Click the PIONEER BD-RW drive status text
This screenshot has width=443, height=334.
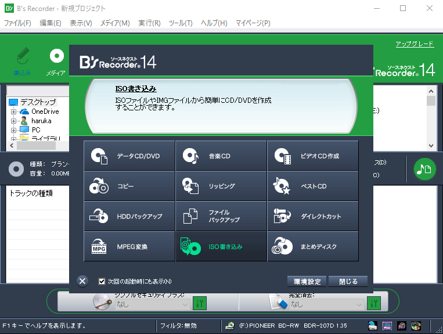tap(293, 326)
